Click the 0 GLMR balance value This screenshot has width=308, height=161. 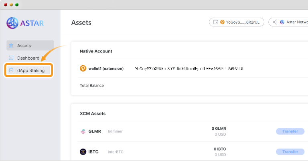coord(219,129)
